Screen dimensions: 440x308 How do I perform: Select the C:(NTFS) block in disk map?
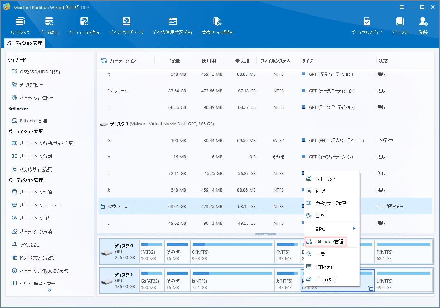(x=232, y=252)
